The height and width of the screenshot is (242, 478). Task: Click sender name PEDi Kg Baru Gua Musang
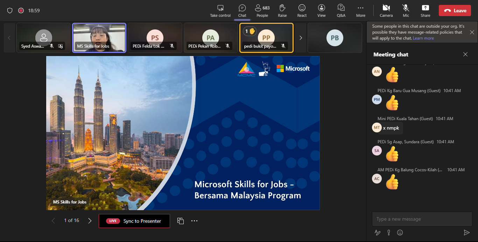click(409, 91)
